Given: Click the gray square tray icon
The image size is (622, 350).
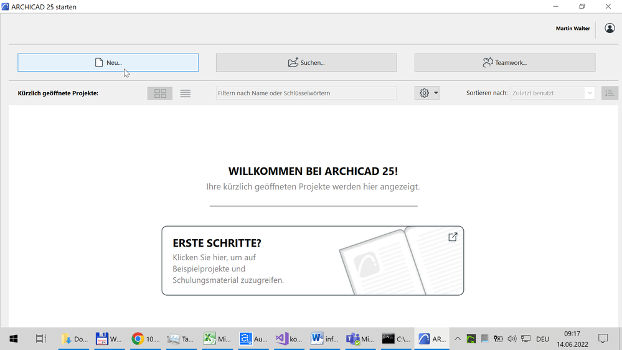Looking at the screenshot, I should pos(484,339).
